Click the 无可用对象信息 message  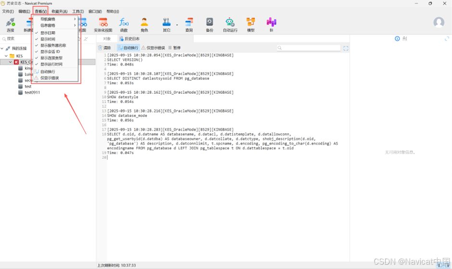tap(401, 152)
